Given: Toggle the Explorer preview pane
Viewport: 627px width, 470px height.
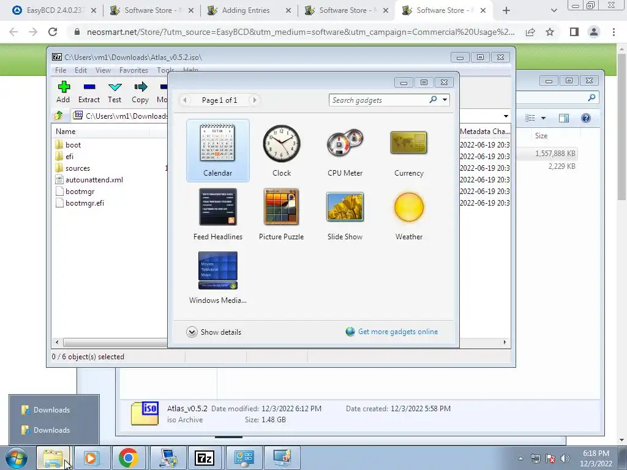Looking at the screenshot, I should tap(564, 118).
